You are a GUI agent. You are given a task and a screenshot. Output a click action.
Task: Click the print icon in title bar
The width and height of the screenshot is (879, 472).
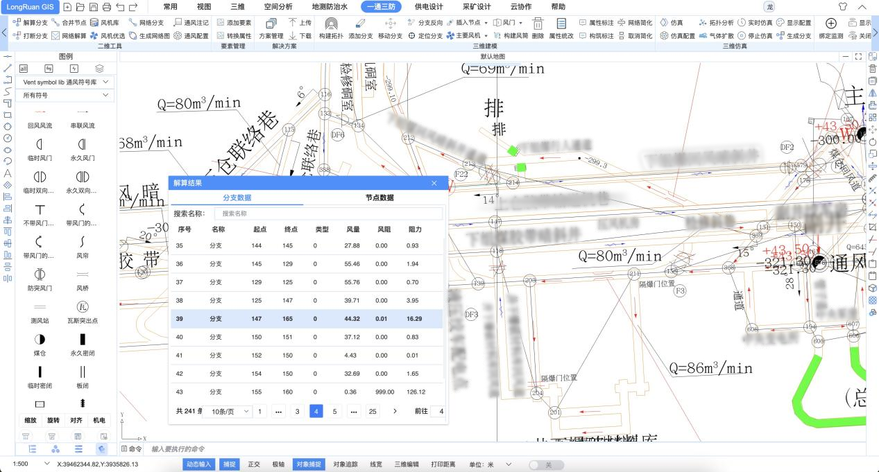[x=106, y=7]
